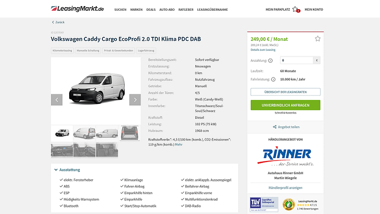380x214 pixels.
Task: Open the SUCHEN menu
Action: (120, 10)
